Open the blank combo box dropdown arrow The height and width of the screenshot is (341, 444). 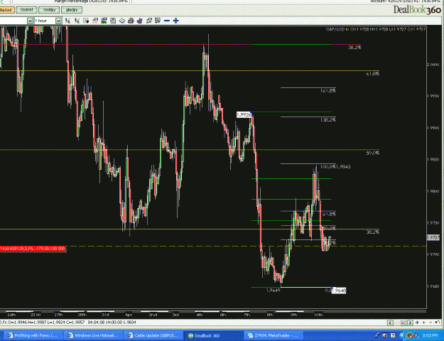coord(30,21)
